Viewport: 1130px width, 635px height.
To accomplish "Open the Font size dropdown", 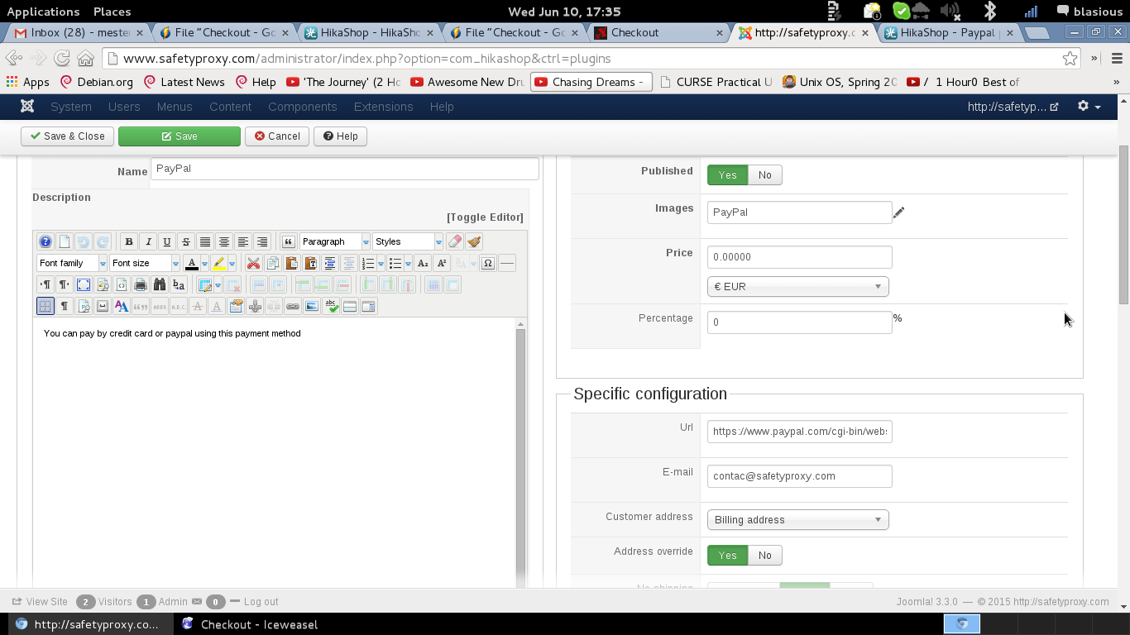I will coord(145,263).
